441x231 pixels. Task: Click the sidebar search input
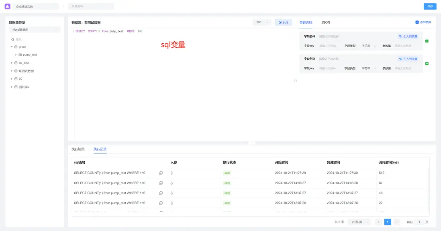(35, 40)
